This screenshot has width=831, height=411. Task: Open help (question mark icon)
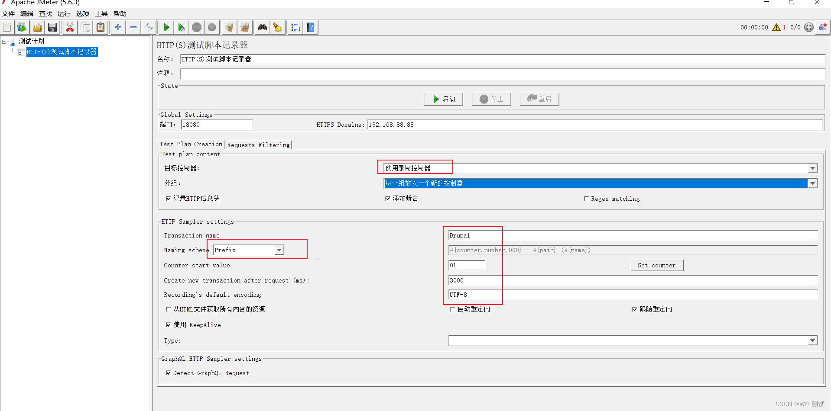click(311, 28)
